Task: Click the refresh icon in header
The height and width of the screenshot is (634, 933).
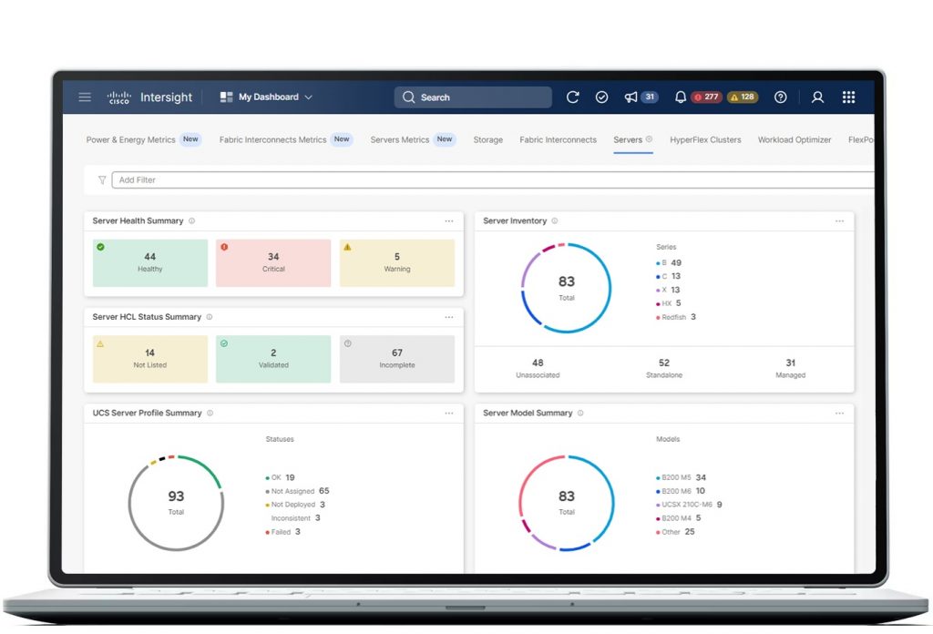Action: coord(572,97)
